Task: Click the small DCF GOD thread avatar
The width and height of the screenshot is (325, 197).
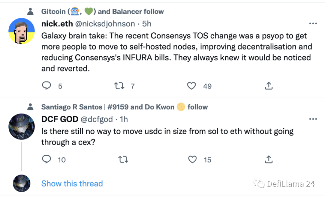Action: [x=21, y=183]
